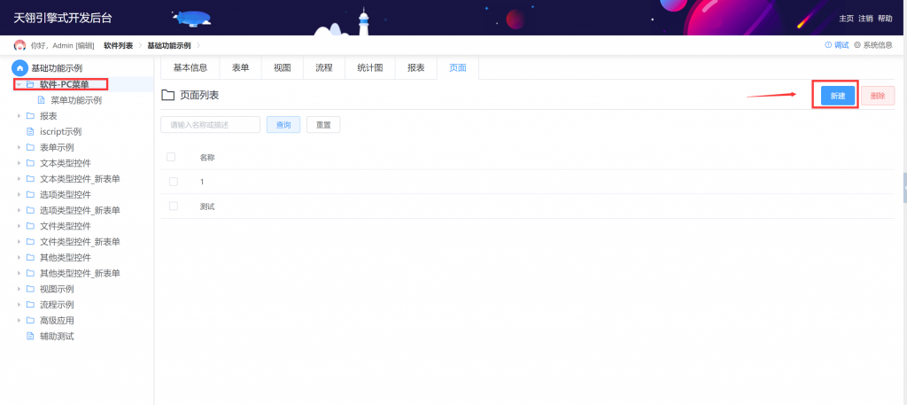Click the blue 新建 button
The height and width of the screenshot is (405, 907).
coord(837,96)
